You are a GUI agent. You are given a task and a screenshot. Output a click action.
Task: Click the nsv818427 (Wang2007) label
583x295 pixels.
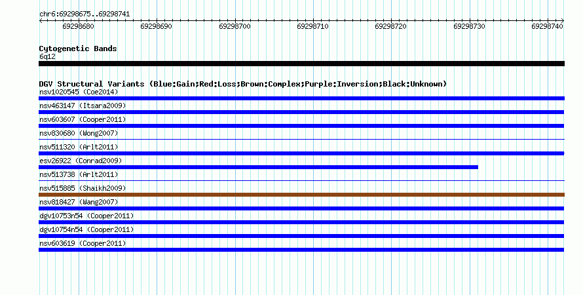click(79, 202)
